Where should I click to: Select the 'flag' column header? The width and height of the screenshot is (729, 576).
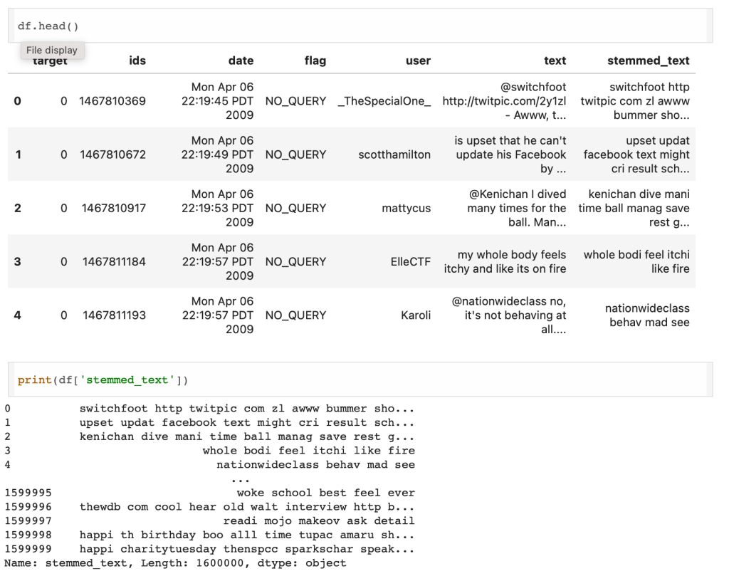point(315,61)
